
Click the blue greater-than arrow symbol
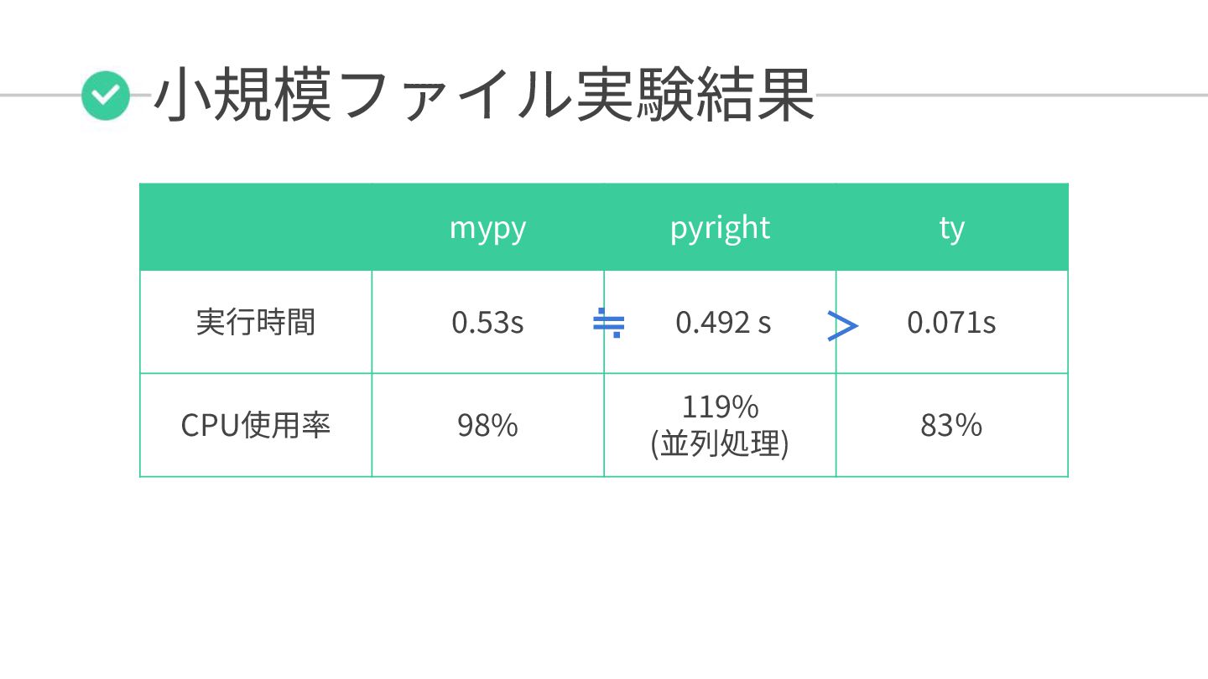pos(842,326)
